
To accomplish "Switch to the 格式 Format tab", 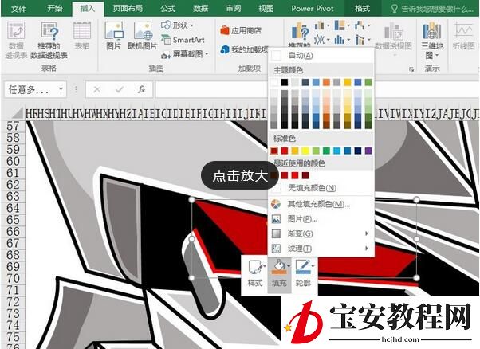I will point(363,8).
